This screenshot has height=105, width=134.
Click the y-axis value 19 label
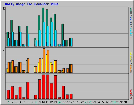coord(4,9)
